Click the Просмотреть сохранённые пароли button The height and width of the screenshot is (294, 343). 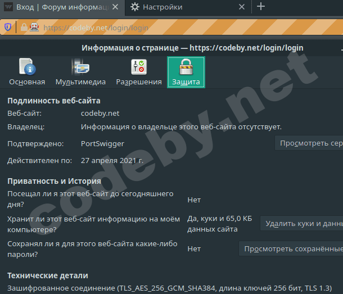pos(291,248)
